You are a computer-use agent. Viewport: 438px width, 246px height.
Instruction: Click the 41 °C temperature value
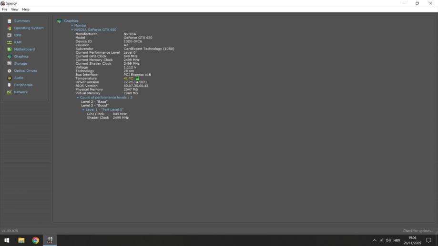(x=128, y=79)
